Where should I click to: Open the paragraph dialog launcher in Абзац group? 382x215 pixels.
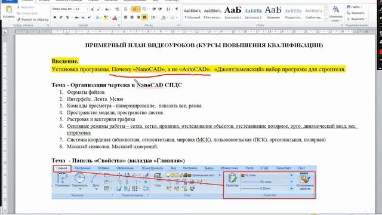pos(178,25)
